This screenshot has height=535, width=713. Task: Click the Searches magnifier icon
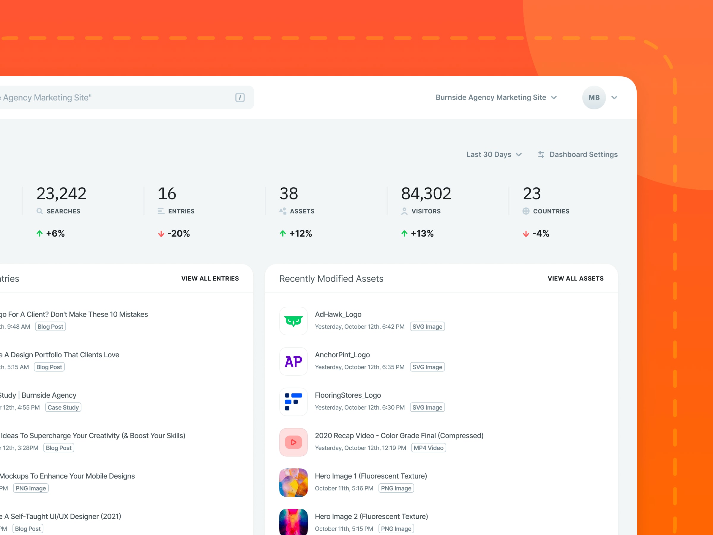tap(40, 211)
